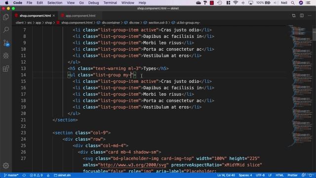Viewport: 316px width, 178px height.
Task: Open the Window menu
Action: coord(127,3)
